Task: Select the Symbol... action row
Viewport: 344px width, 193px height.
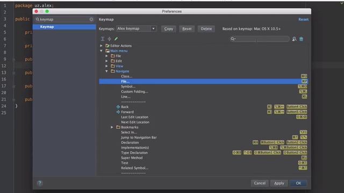Action: [x=203, y=86]
